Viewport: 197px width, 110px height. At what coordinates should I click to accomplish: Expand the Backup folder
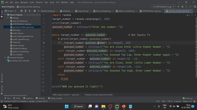tap(8, 18)
